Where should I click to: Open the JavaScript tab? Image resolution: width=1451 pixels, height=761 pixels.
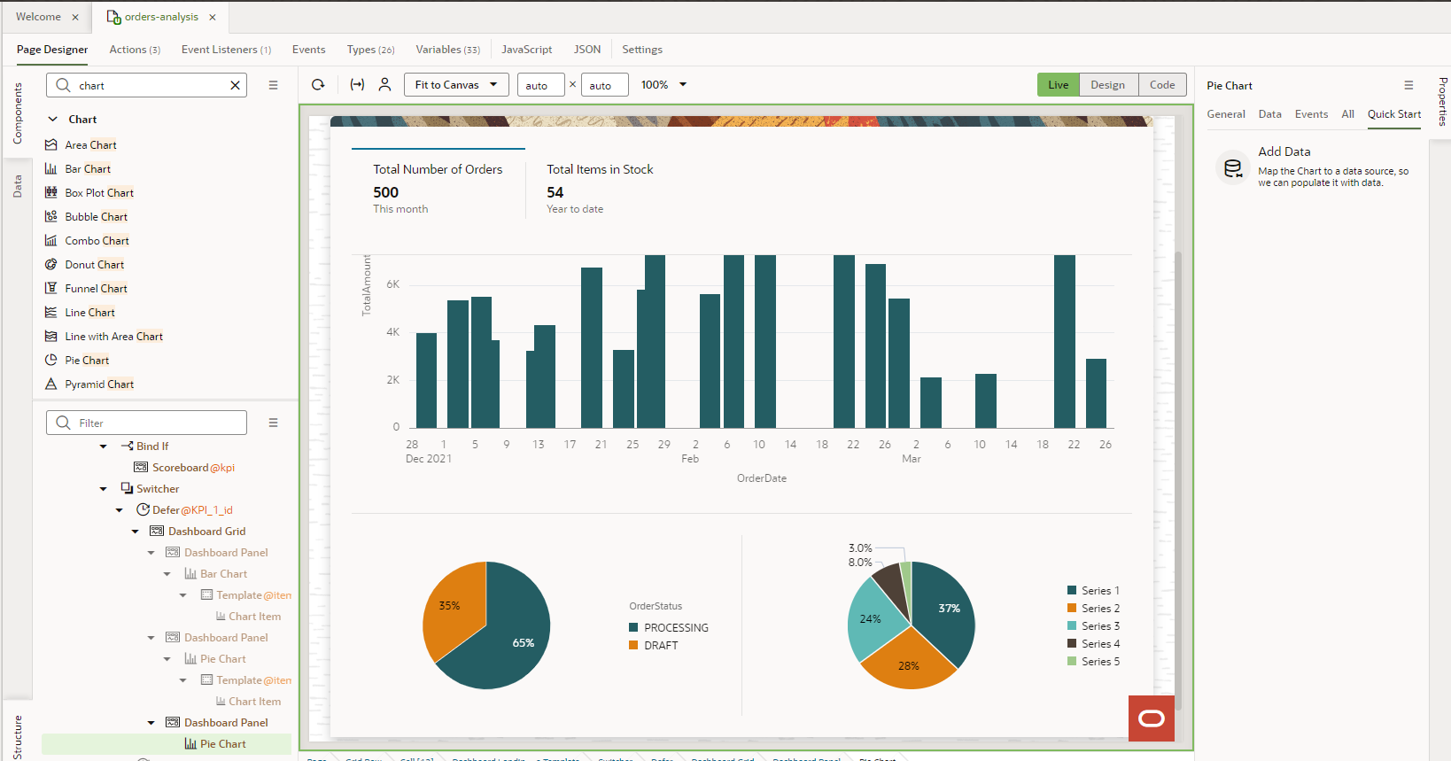526,50
